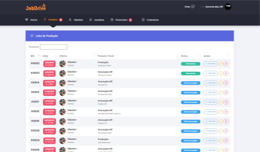Screen dimensions: 260x152
Task: Click trash icon for order #0020
Action: [226, 130]
